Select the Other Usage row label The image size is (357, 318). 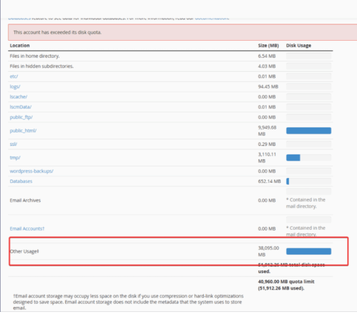pyautogui.click(x=24, y=251)
